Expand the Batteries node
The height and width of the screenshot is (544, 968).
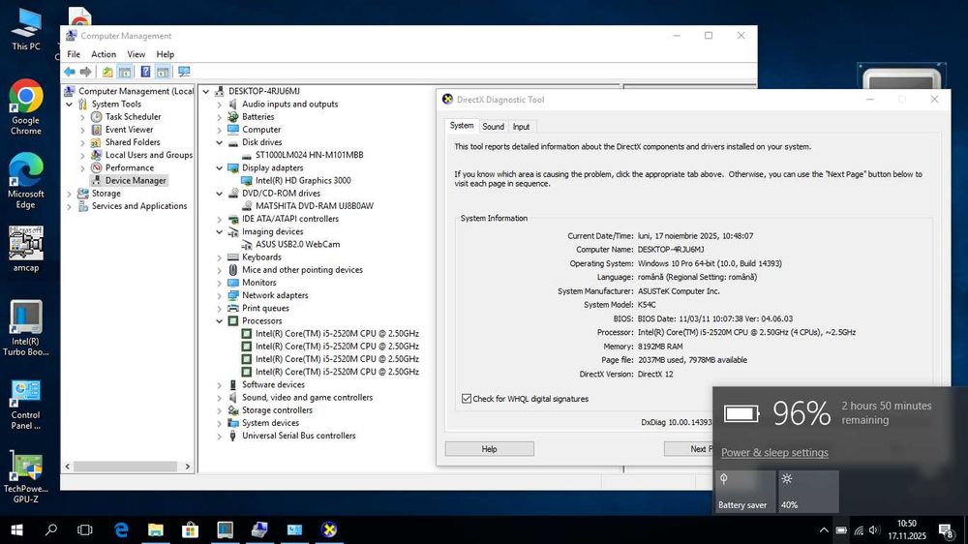(219, 117)
